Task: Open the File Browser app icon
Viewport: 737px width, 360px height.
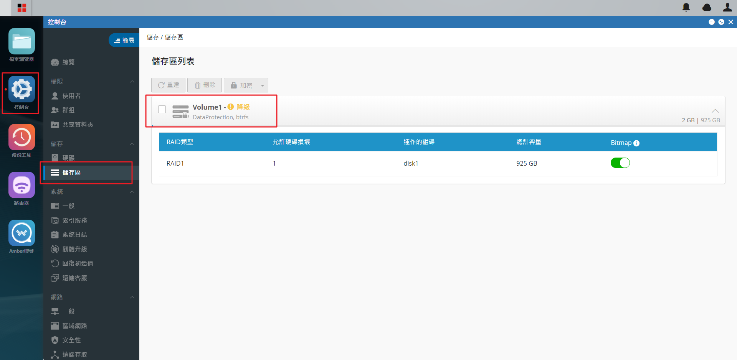Action: coord(21,41)
